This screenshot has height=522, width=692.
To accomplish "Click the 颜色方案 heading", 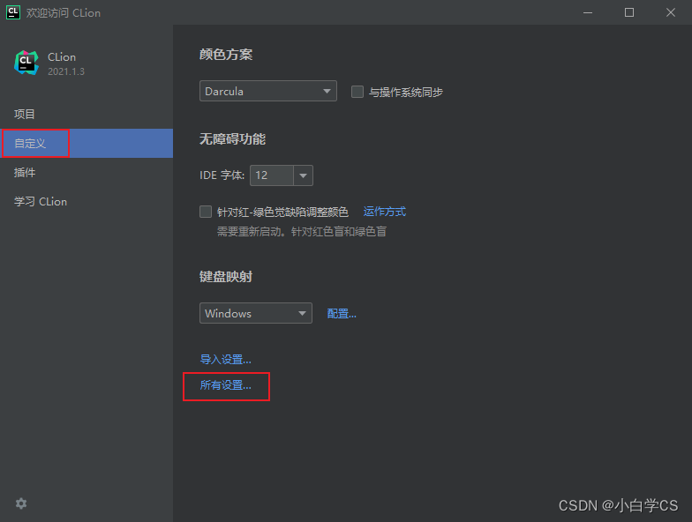I will pyautogui.click(x=226, y=55).
